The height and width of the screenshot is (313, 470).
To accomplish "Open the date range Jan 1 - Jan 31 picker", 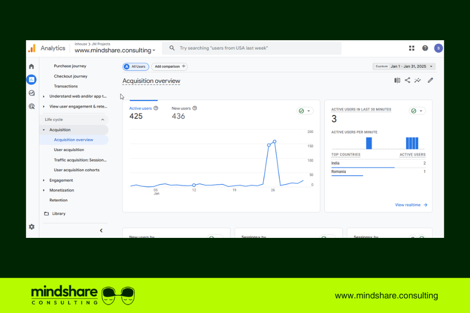I will pos(404,66).
